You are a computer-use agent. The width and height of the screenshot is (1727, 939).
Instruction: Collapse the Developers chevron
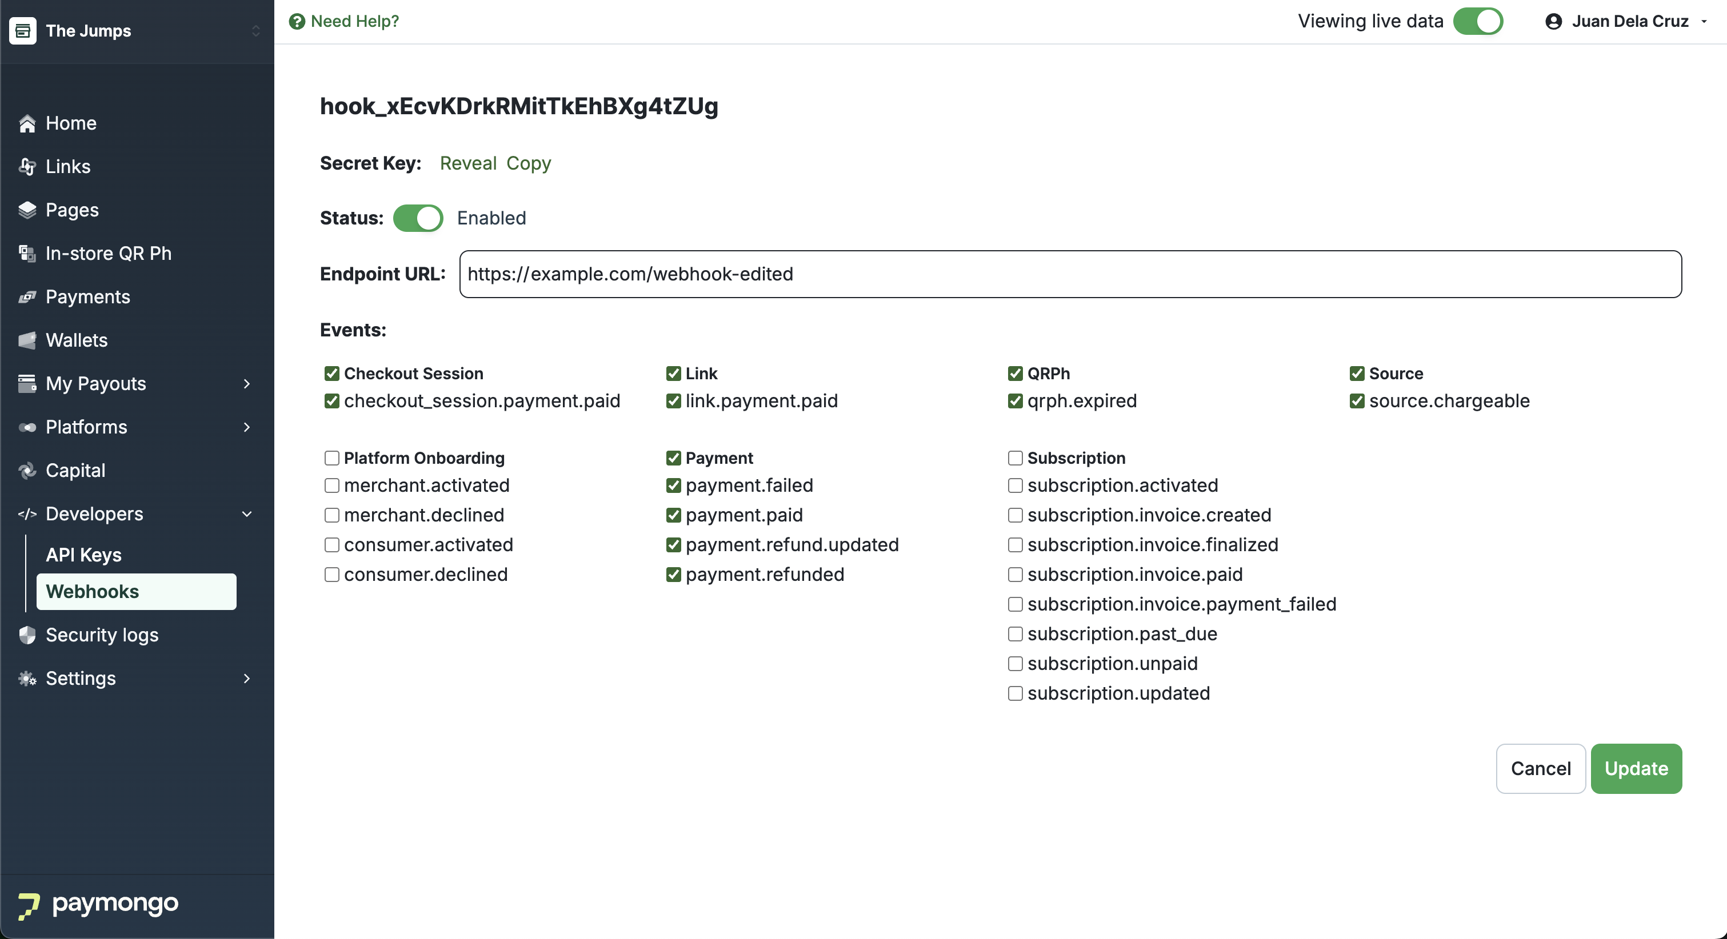click(x=247, y=514)
